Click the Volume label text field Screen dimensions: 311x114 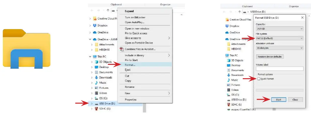[x=280, y=69]
